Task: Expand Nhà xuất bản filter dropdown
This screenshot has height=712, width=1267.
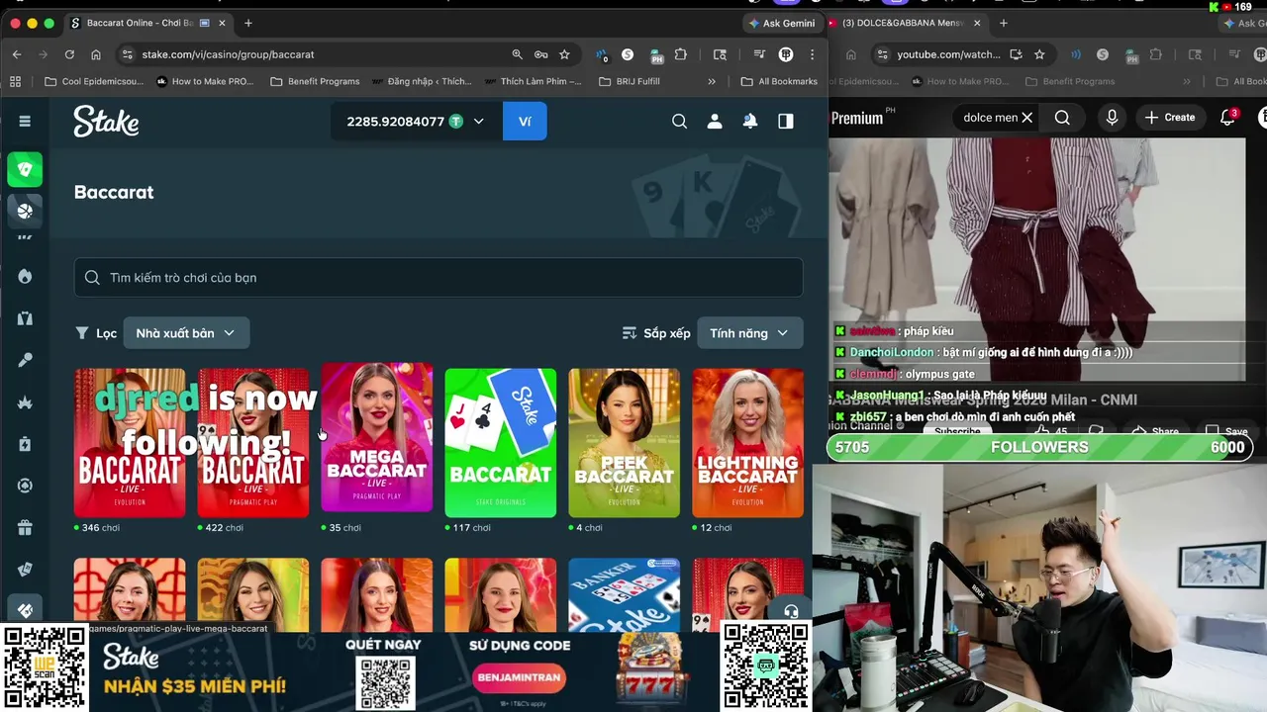Action: [x=186, y=333]
